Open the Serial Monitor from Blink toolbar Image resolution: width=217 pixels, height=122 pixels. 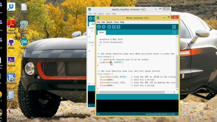point(174,27)
